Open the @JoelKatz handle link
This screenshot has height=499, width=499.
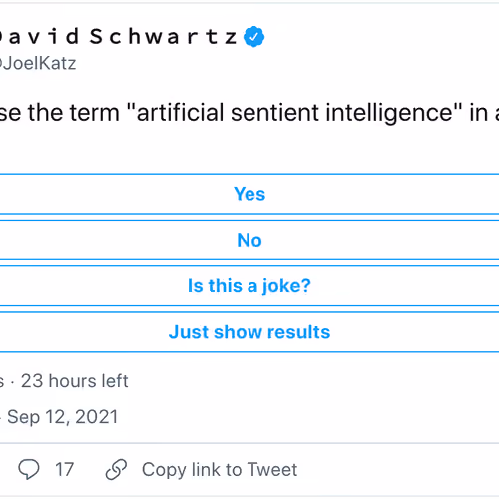coord(38,63)
